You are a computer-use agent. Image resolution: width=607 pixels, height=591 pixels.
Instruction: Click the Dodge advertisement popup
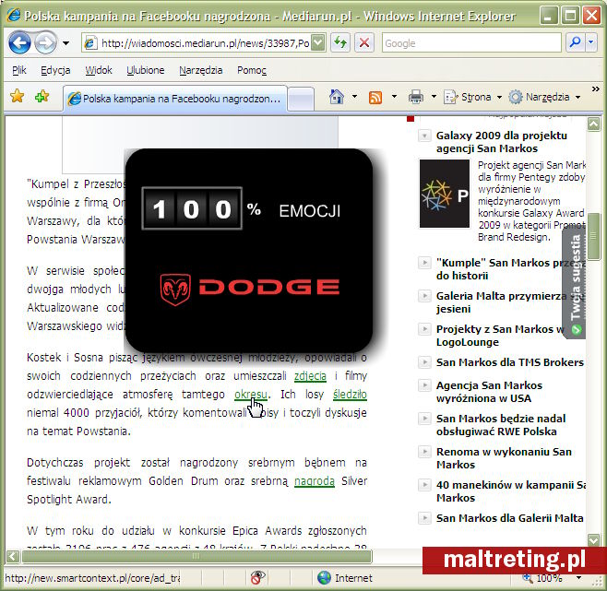click(x=249, y=251)
